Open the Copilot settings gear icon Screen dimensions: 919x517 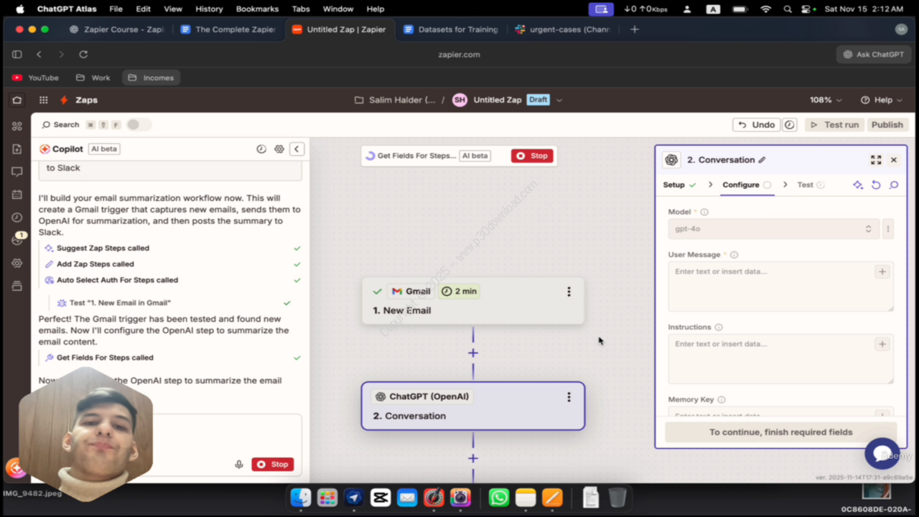[279, 149]
